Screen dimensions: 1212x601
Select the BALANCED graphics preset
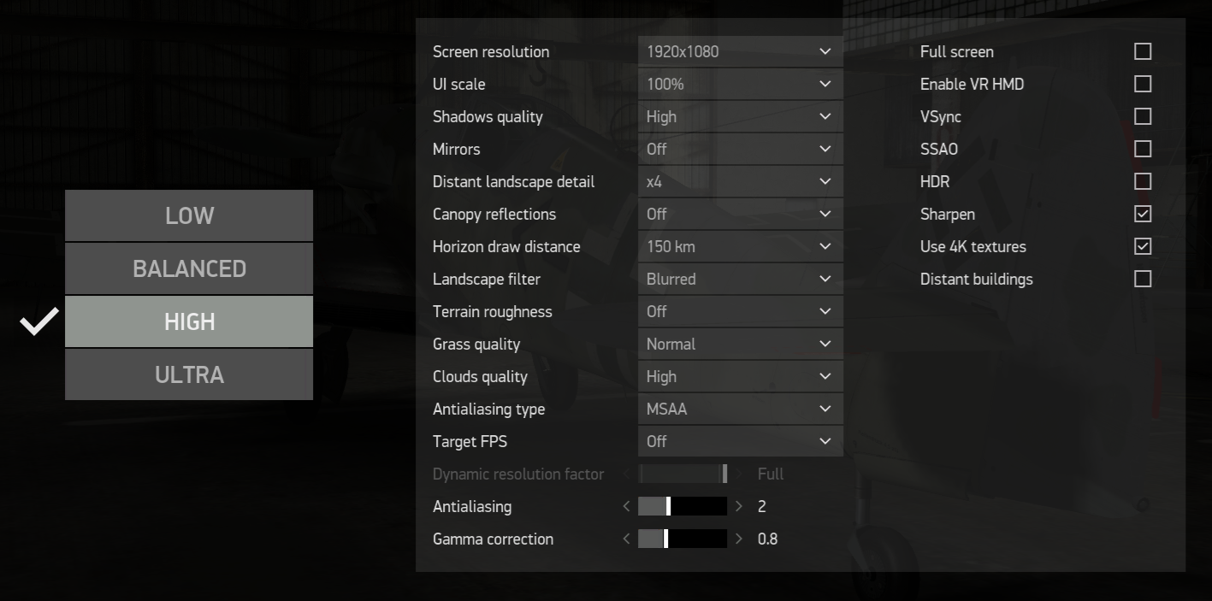click(189, 268)
